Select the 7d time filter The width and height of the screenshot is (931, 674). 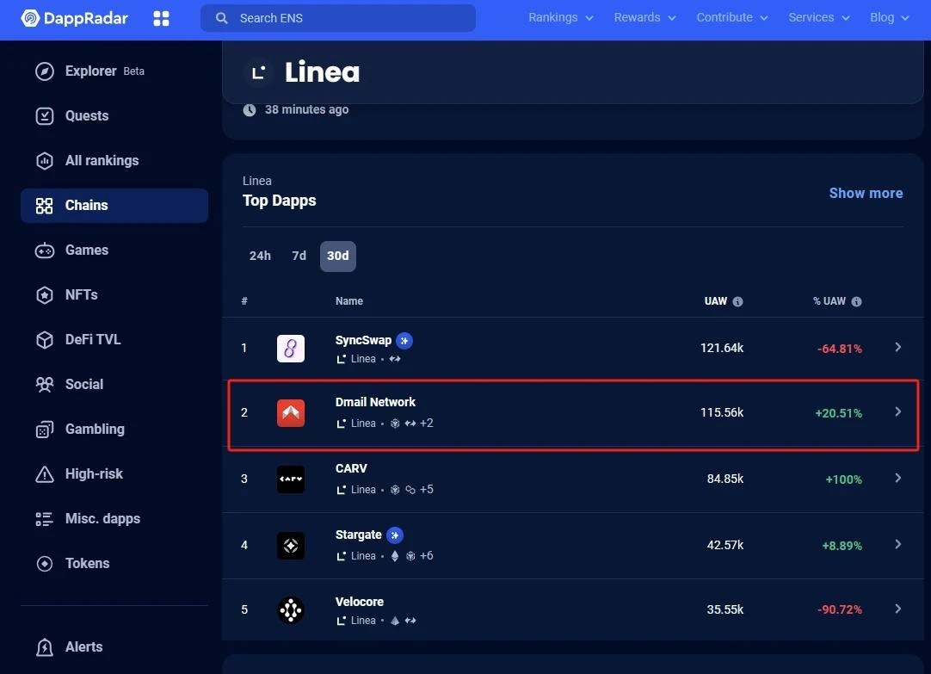pos(299,256)
